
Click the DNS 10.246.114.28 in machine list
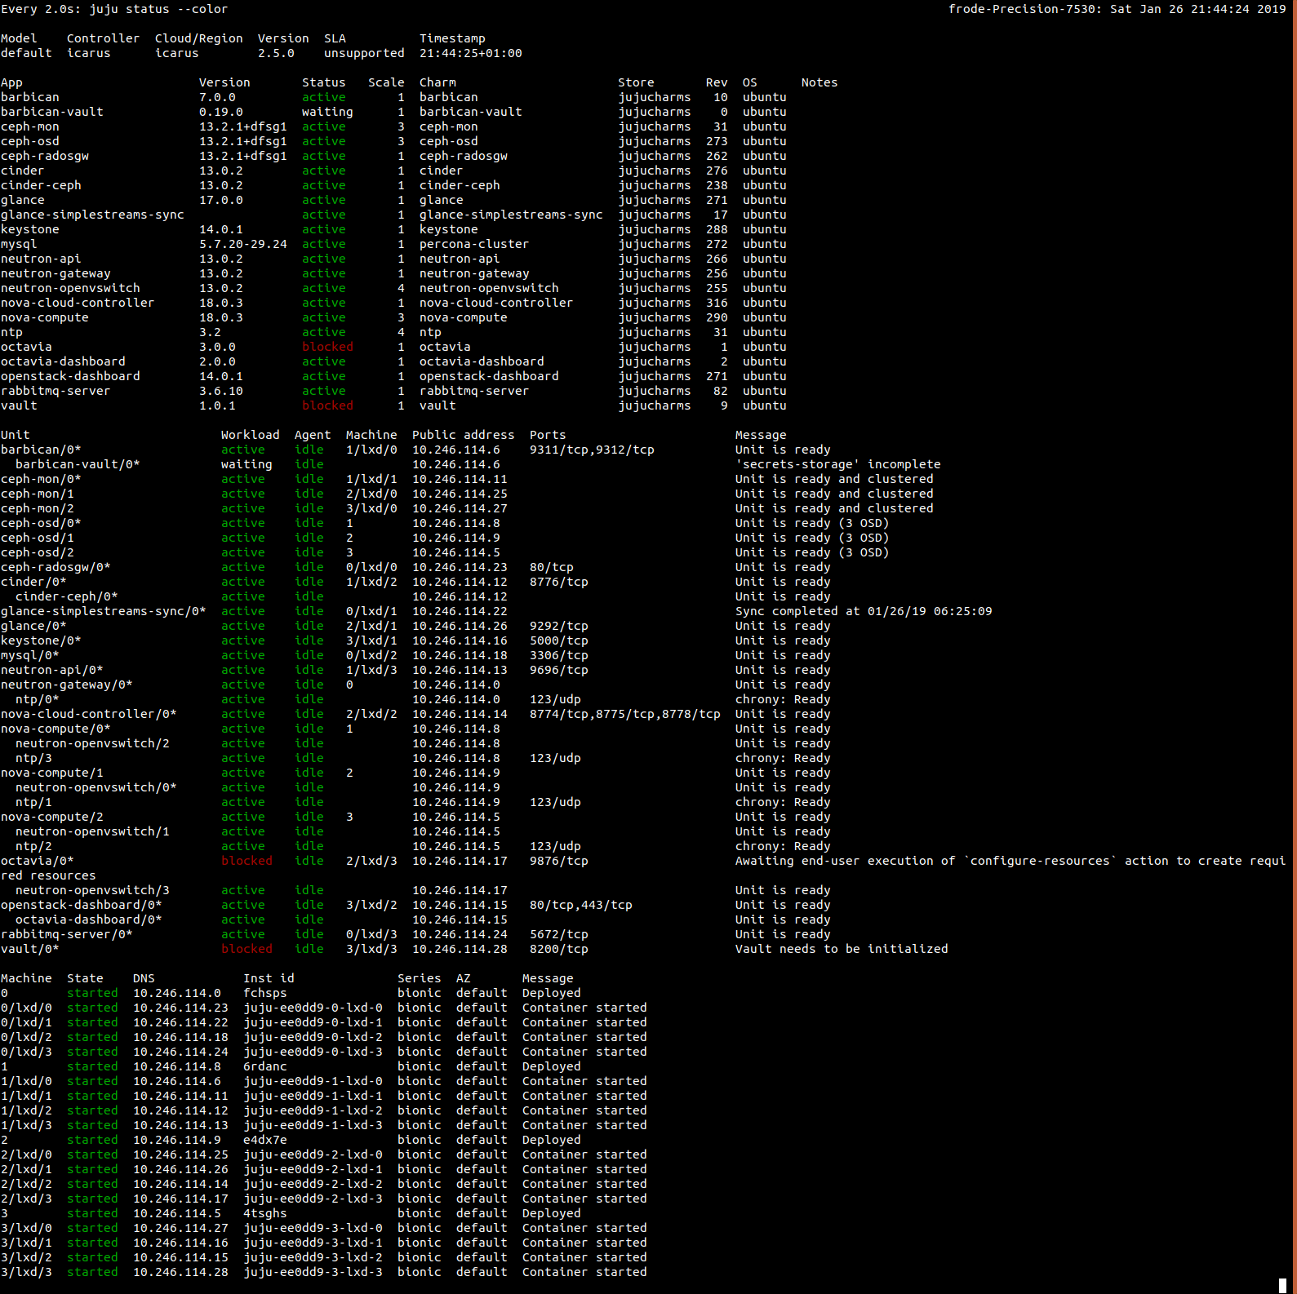click(180, 1272)
